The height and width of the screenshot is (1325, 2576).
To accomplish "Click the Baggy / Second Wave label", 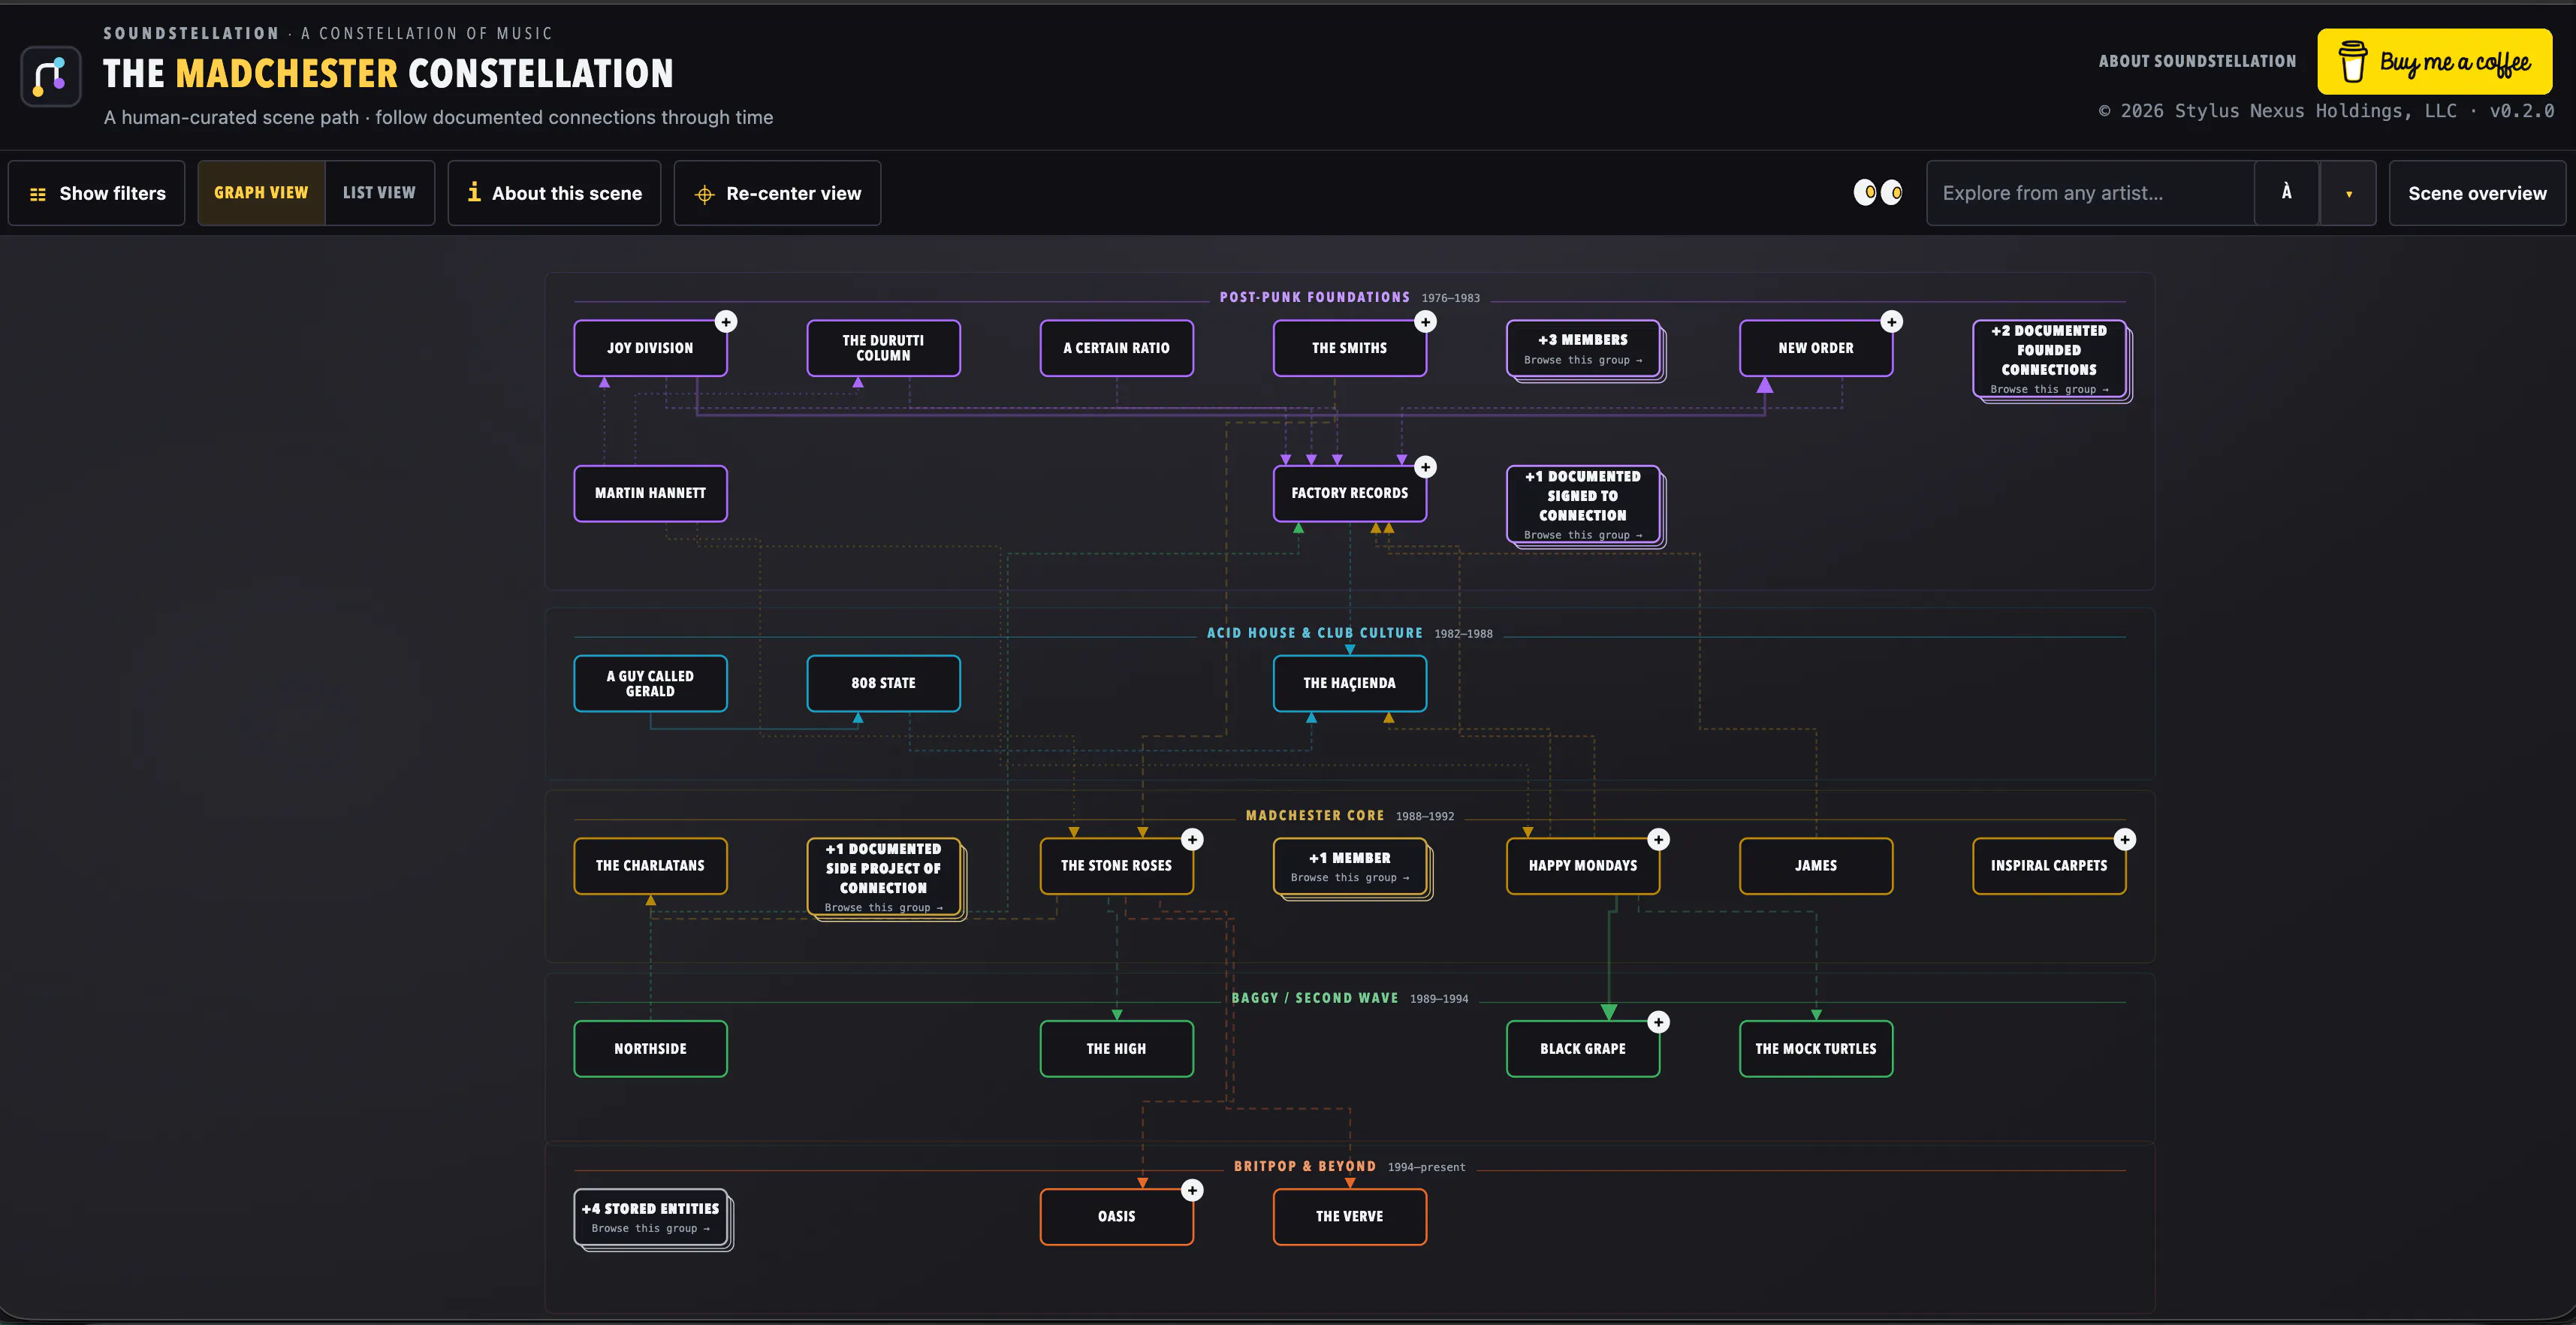I will (x=1314, y=998).
